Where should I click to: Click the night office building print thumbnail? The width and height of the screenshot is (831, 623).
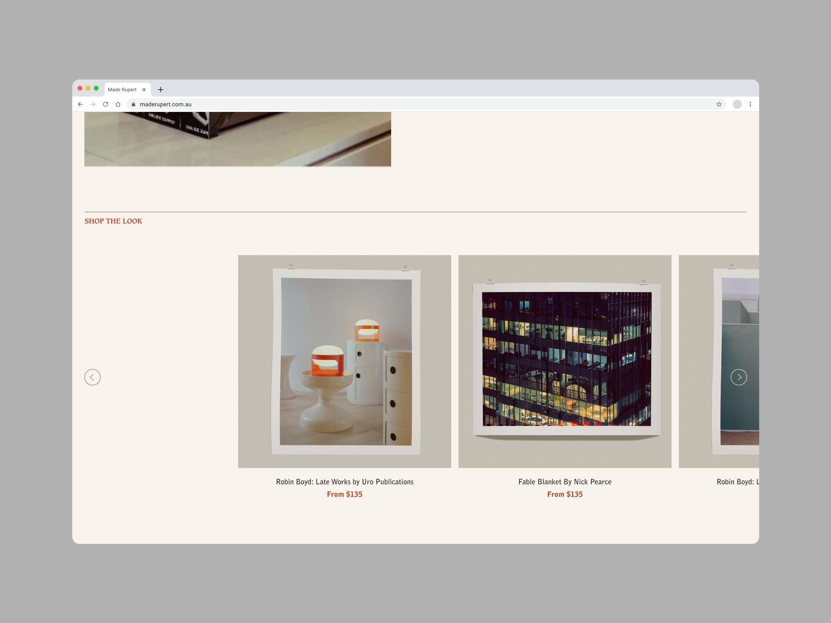pyautogui.click(x=564, y=361)
